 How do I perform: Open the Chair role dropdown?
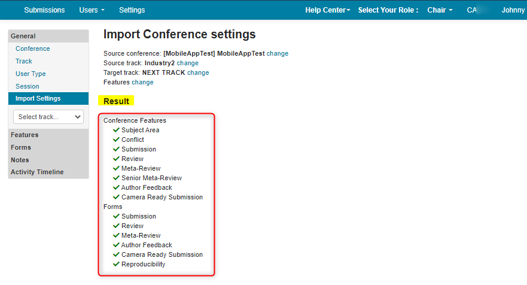[x=440, y=10]
